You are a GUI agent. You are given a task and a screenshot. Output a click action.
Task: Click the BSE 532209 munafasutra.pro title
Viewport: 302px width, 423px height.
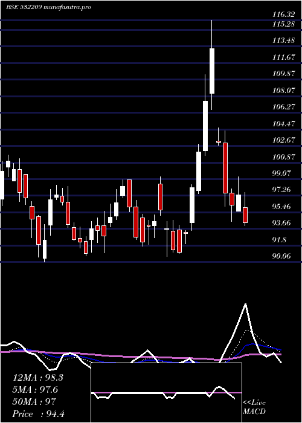48,7
